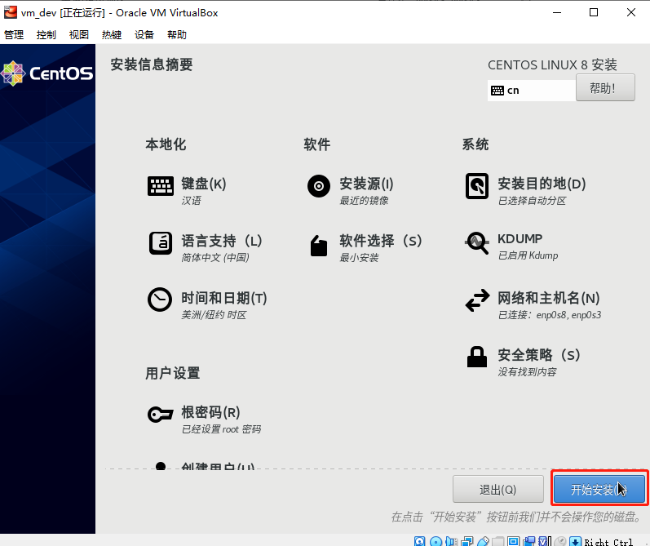The image size is (650, 546).
Task: Click the 帮助! help button
Action: click(605, 87)
